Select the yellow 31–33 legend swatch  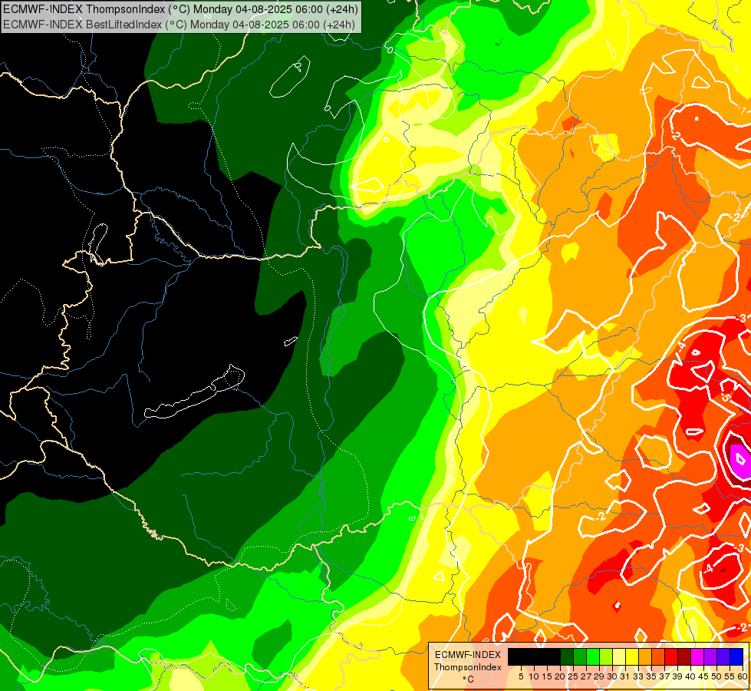point(632,656)
